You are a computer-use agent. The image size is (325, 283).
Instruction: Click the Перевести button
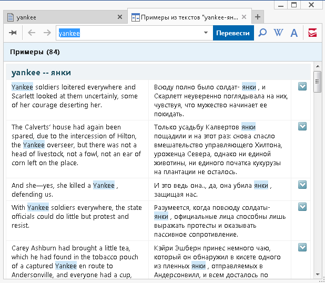tap(233, 33)
